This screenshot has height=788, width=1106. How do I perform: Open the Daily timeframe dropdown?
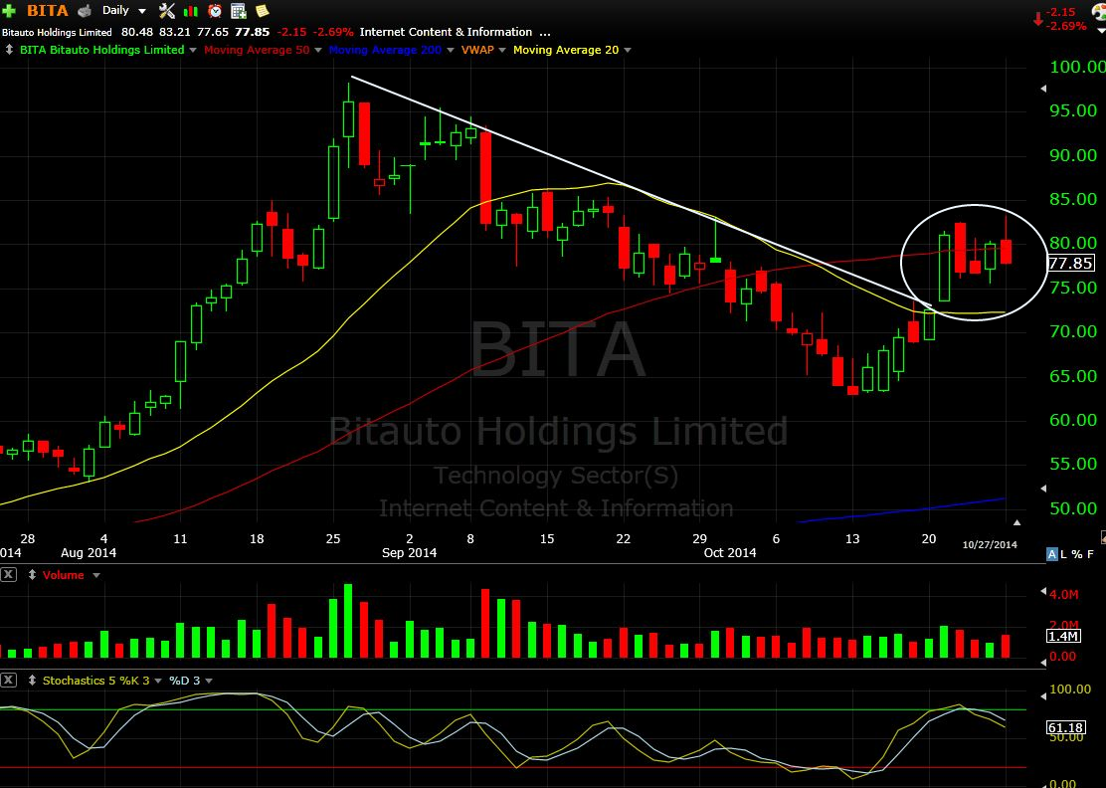point(123,11)
